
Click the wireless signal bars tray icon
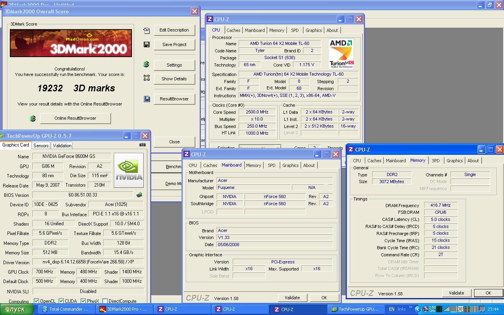[x=446, y=309]
